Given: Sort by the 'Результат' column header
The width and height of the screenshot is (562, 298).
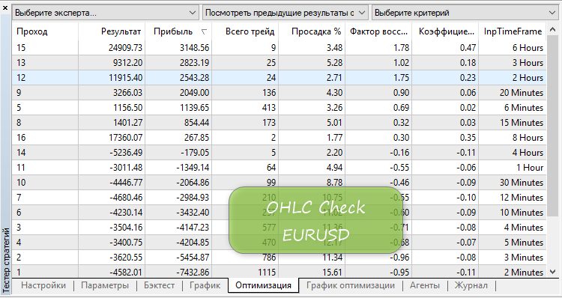Looking at the screenshot, I should pos(112,31).
